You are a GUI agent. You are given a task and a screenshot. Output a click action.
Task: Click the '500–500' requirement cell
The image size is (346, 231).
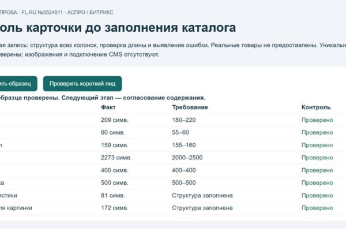point(184,183)
